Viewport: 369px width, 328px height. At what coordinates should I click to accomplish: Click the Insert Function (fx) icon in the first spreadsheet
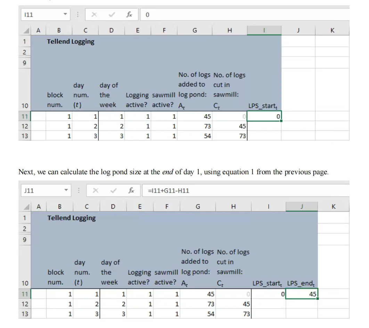pos(129,15)
